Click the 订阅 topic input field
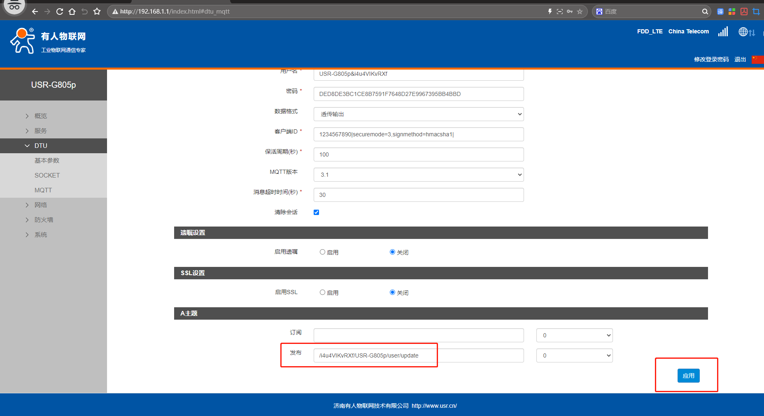Screen dimensions: 764x416 (418, 335)
